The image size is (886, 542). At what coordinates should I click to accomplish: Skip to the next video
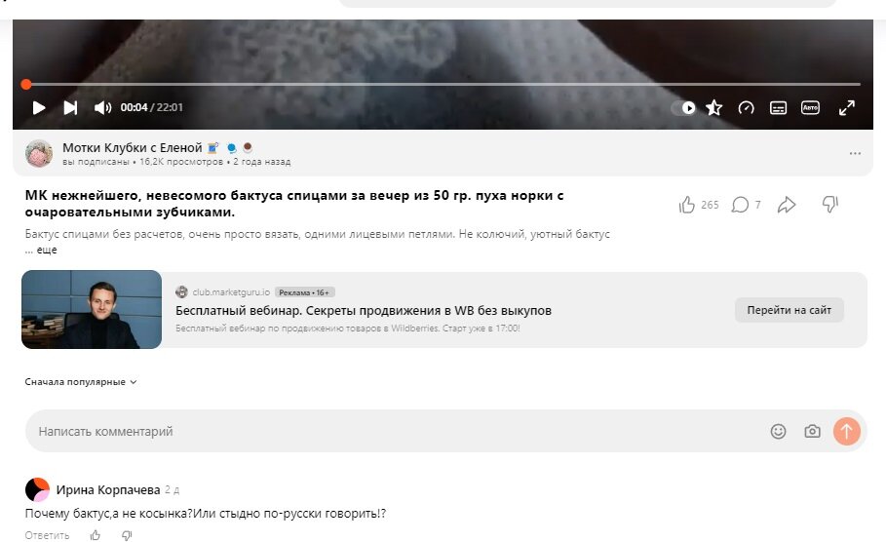(x=70, y=107)
